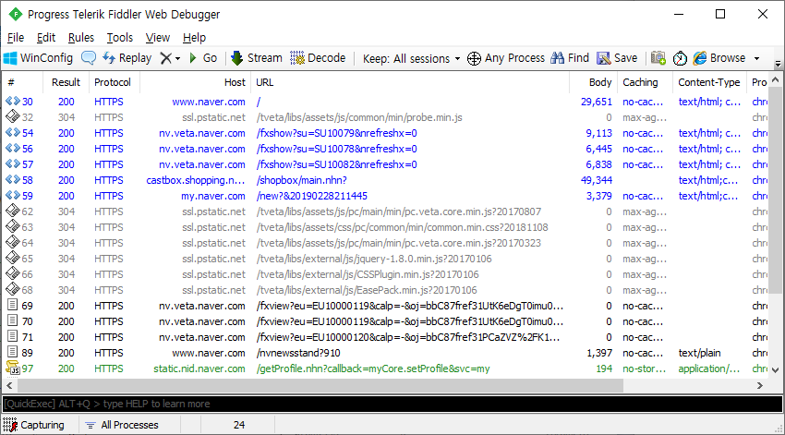Select URL /new?&20190228211445
The height and width of the screenshot is (435, 785).
[x=312, y=196]
